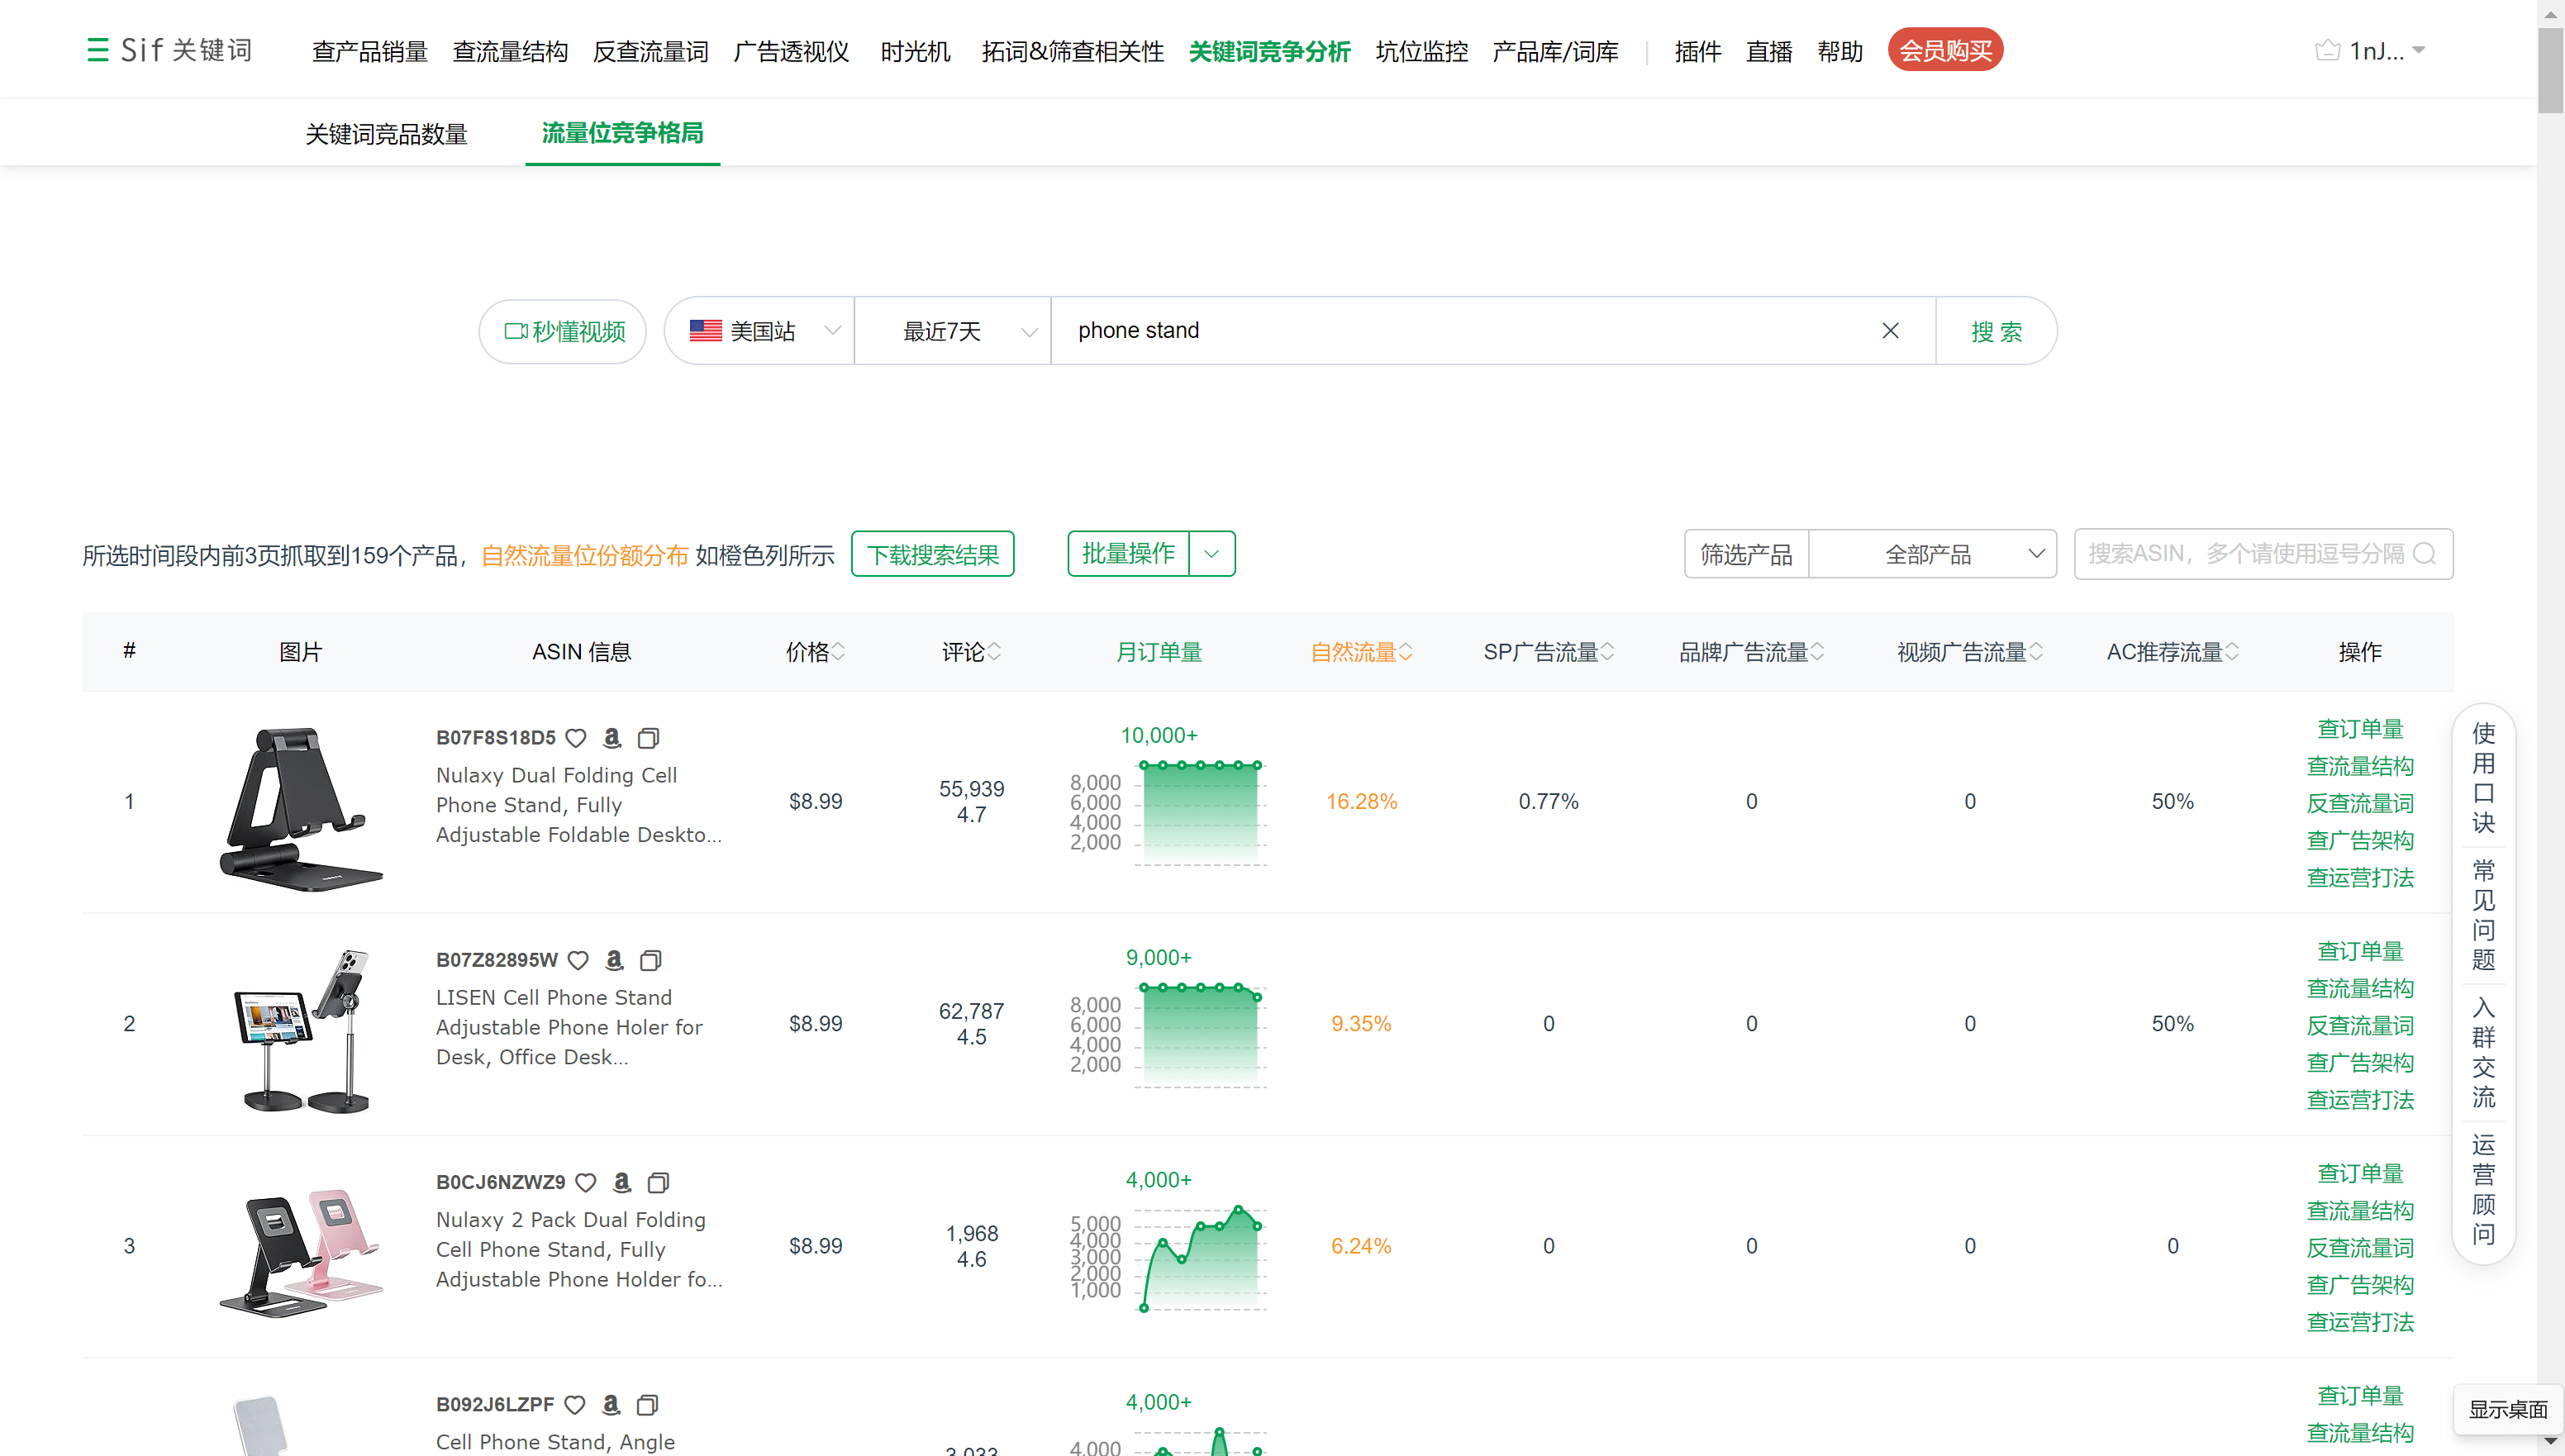Screen dimensions: 2565x1456
Task: Open 自然流量位份额分布 link
Action: click(x=584, y=555)
